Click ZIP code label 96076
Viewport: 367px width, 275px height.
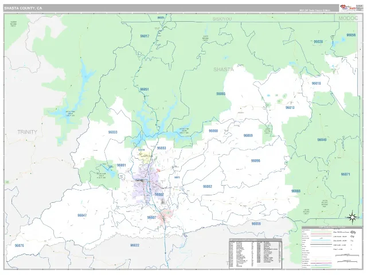tap(19, 246)
